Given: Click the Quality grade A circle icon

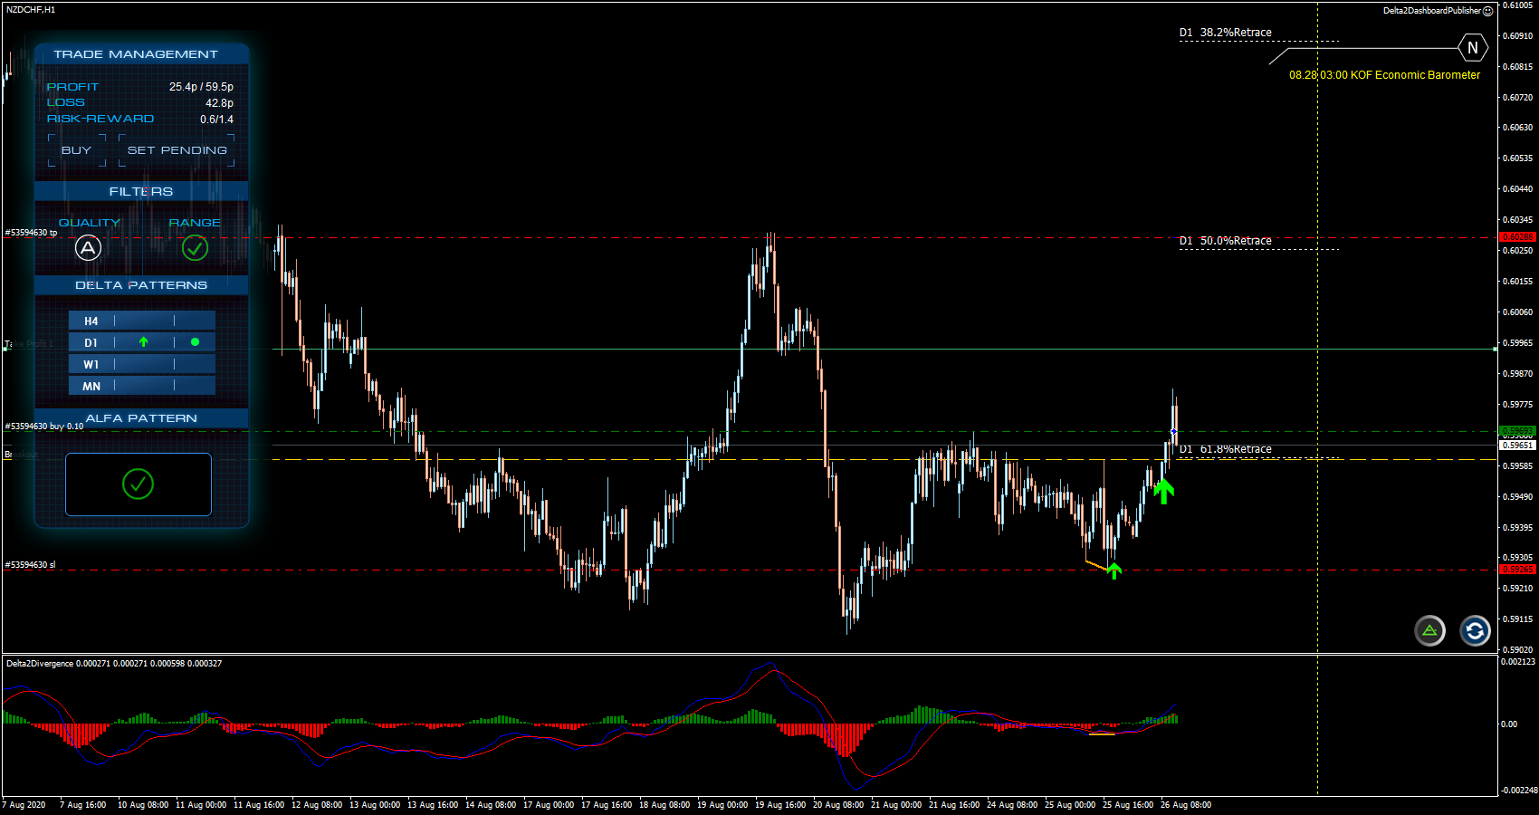Looking at the screenshot, I should pos(88,247).
